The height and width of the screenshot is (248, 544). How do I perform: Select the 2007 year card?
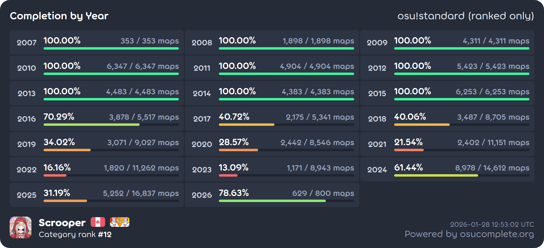(97, 42)
